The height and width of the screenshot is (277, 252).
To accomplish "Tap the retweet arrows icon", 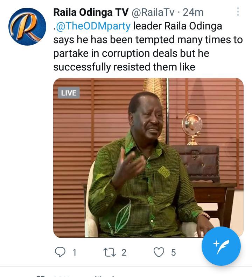I will (x=109, y=252).
